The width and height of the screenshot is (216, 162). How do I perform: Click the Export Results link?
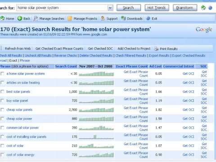pyautogui.click(x=159, y=55)
